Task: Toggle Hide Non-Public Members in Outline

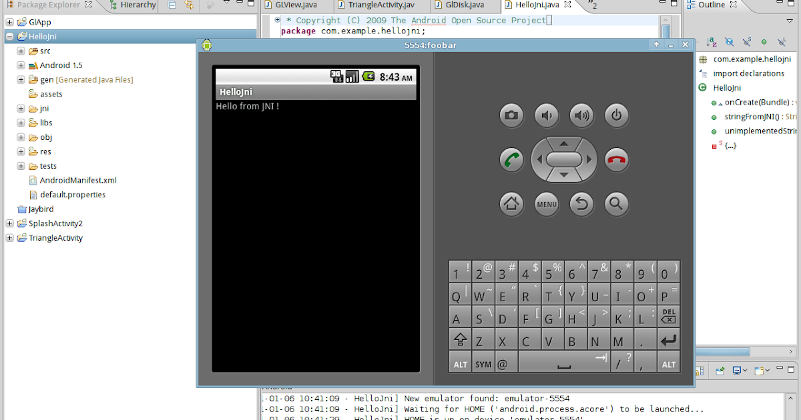Action: [764, 41]
